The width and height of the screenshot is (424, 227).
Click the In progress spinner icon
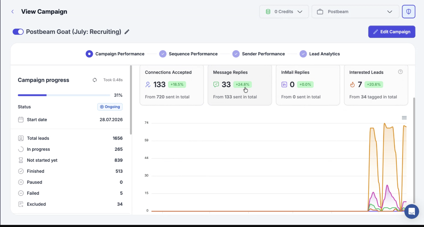(x=21, y=149)
